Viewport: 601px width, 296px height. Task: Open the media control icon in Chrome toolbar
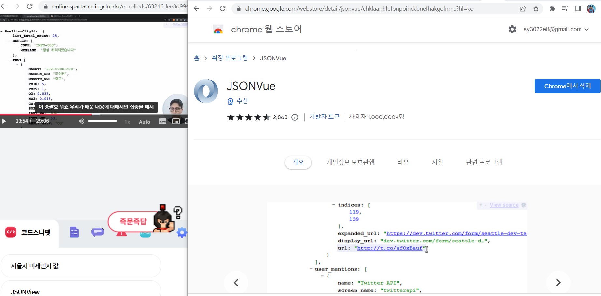(x=565, y=9)
